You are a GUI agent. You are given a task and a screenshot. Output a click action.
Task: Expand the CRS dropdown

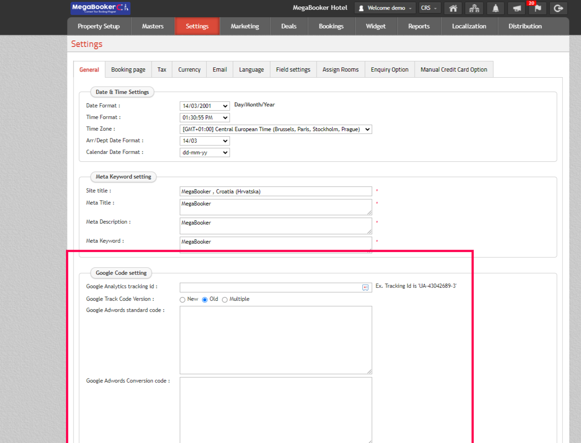tap(429, 8)
